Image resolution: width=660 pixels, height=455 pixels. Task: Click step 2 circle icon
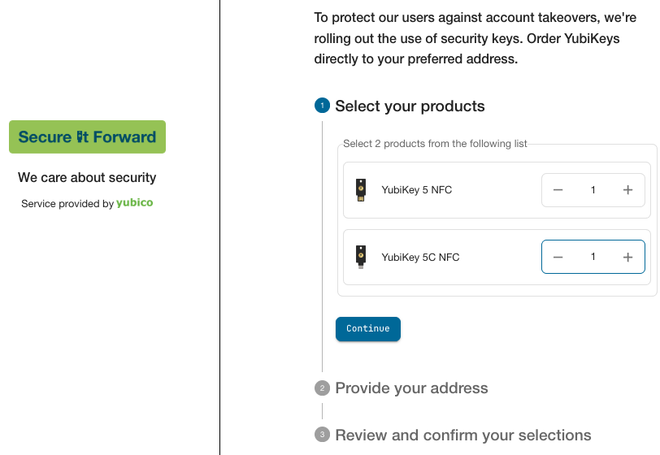[x=322, y=388]
